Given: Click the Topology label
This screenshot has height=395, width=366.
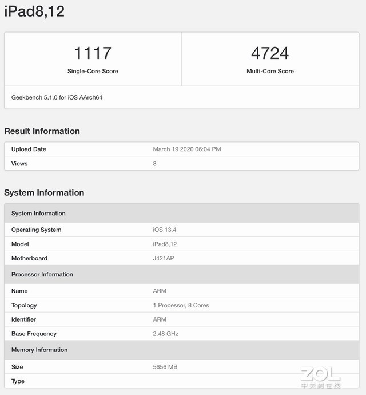Looking at the screenshot, I should tap(24, 305).
